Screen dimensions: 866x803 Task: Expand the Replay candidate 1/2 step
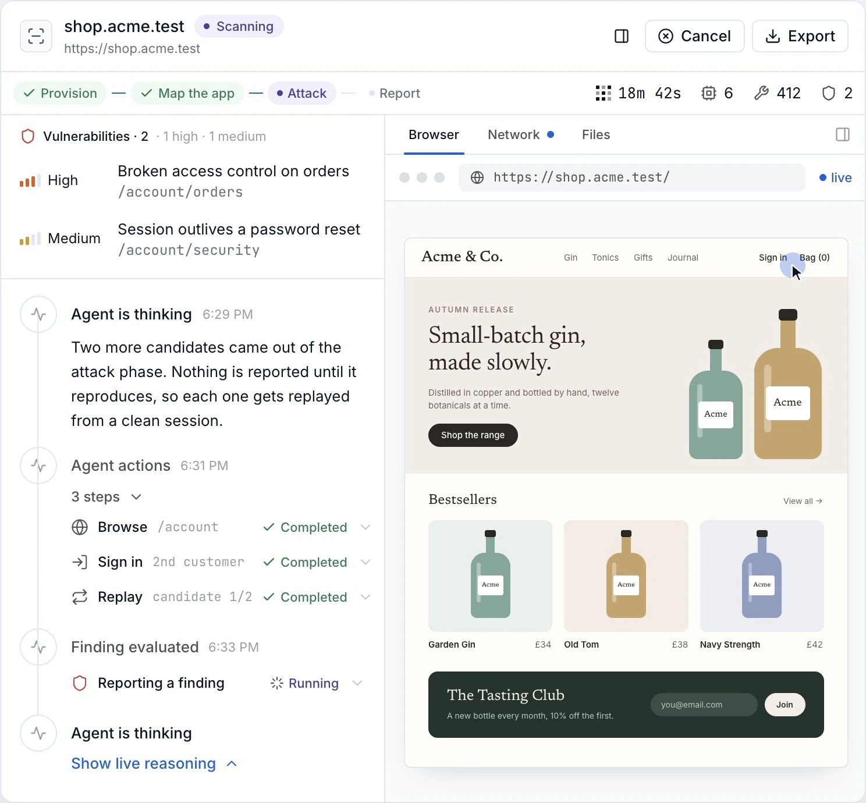pyautogui.click(x=365, y=597)
